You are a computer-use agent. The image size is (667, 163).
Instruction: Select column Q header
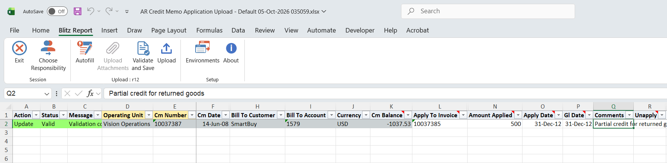[x=613, y=106]
